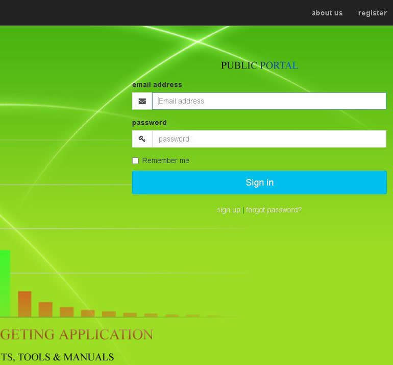Follow the sign up link

point(229,210)
